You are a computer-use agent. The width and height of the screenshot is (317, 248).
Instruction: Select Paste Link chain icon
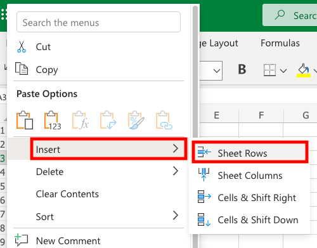(164, 120)
